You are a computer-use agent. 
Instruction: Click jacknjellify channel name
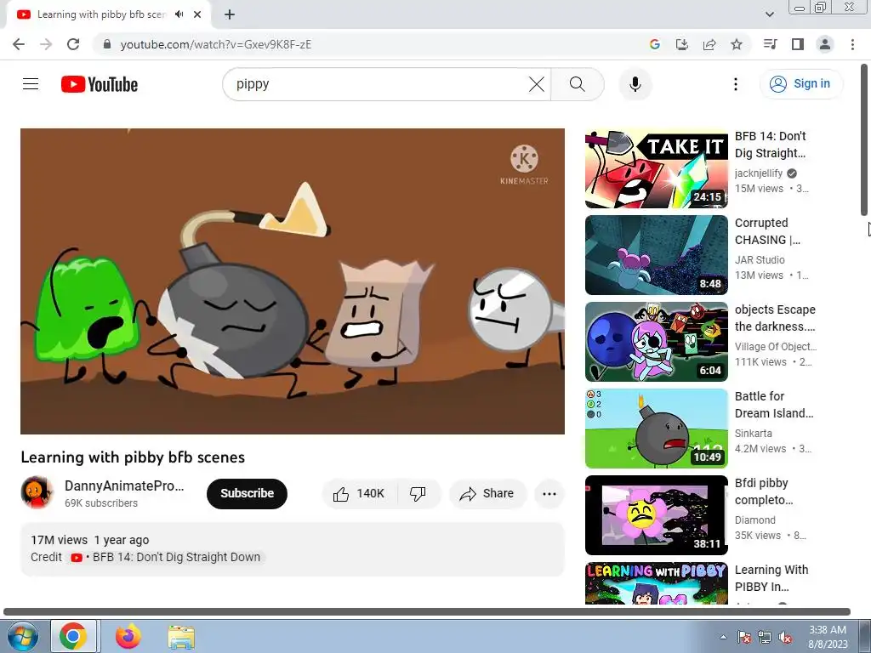[x=758, y=173]
